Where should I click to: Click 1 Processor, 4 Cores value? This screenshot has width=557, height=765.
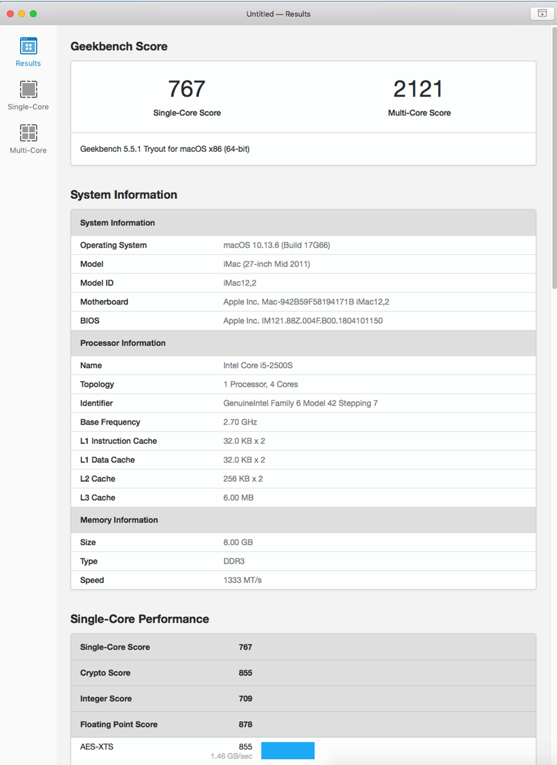pos(261,385)
